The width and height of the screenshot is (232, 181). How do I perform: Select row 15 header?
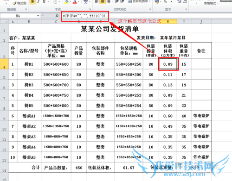click(x=4, y=177)
